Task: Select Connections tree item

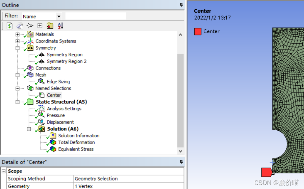Action: (48, 68)
